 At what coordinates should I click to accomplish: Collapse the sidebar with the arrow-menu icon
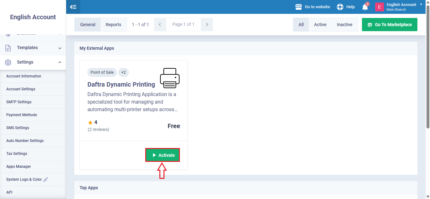[73, 7]
